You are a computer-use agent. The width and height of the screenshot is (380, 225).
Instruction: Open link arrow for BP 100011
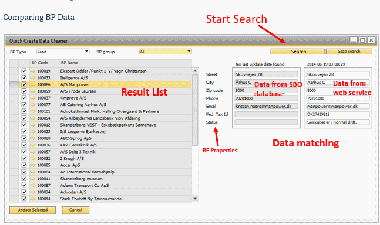pyautogui.click(x=33, y=179)
